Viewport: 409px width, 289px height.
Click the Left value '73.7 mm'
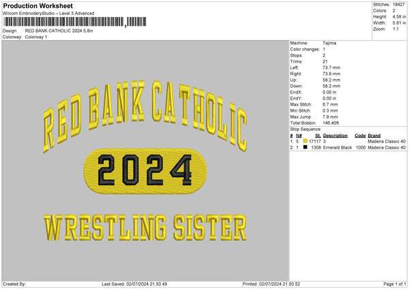pyautogui.click(x=331, y=67)
